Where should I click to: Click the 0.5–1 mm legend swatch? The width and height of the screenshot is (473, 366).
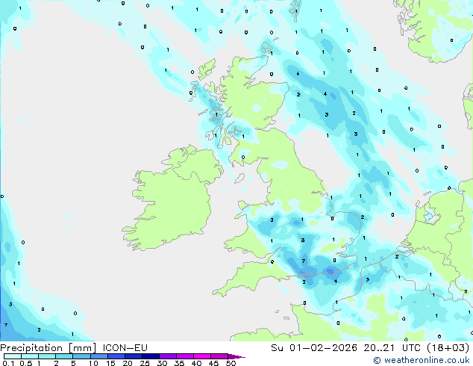(x=30, y=356)
